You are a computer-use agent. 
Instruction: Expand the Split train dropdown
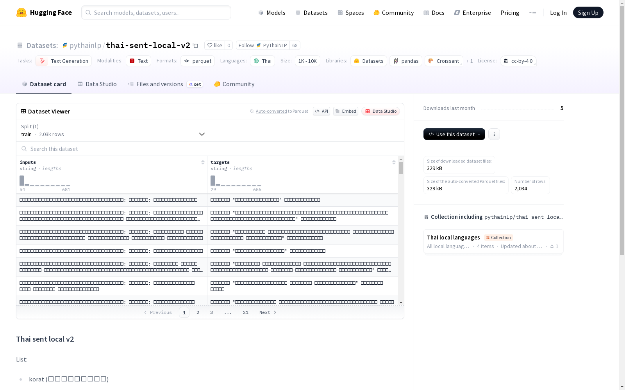(x=113, y=130)
